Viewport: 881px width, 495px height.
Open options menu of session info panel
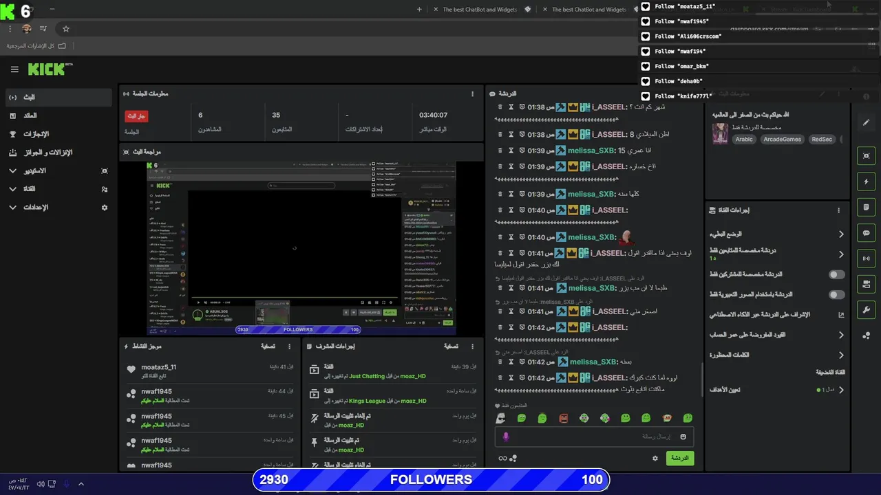[x=472, y=94]
